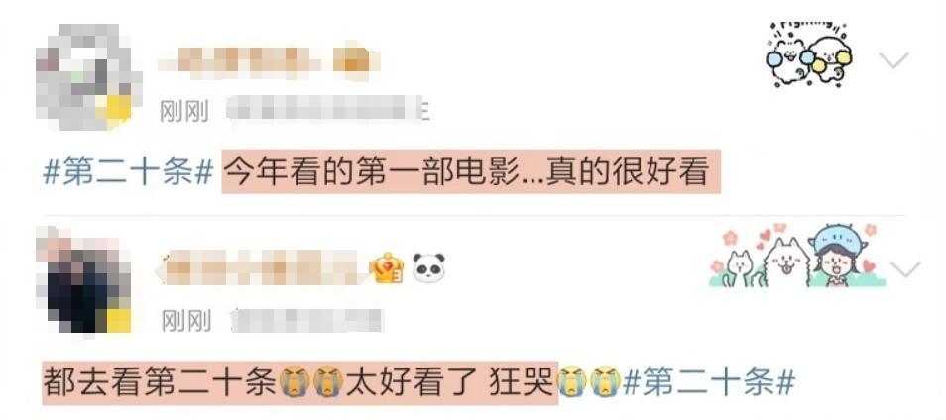Open #第二十条# hashtag in the first post
The width and height of the screenshot is (946, 420).
coord(129,172)
